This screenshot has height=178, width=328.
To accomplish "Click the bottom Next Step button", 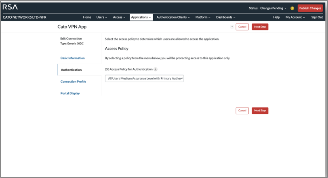I will tap(260, 111).
